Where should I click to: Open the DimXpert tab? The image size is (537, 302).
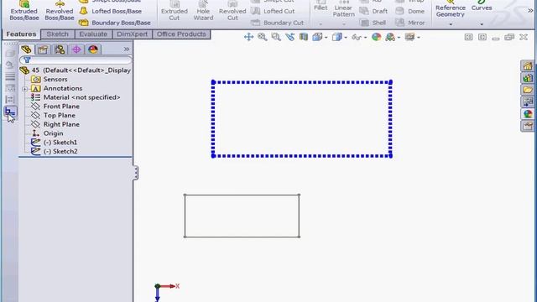[133, 34]
